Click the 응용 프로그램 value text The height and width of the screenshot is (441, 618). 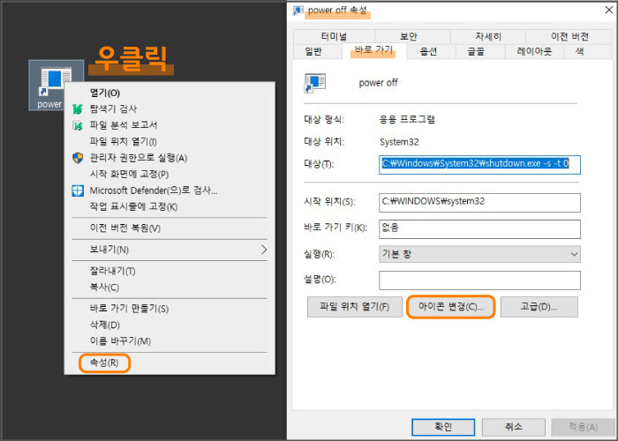pyautogui.click(x=407, y=119)
